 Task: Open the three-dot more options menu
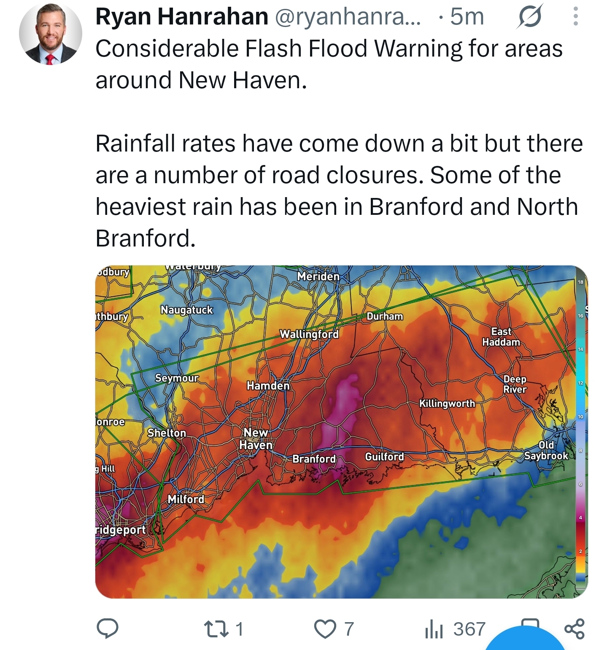point(575,16)
